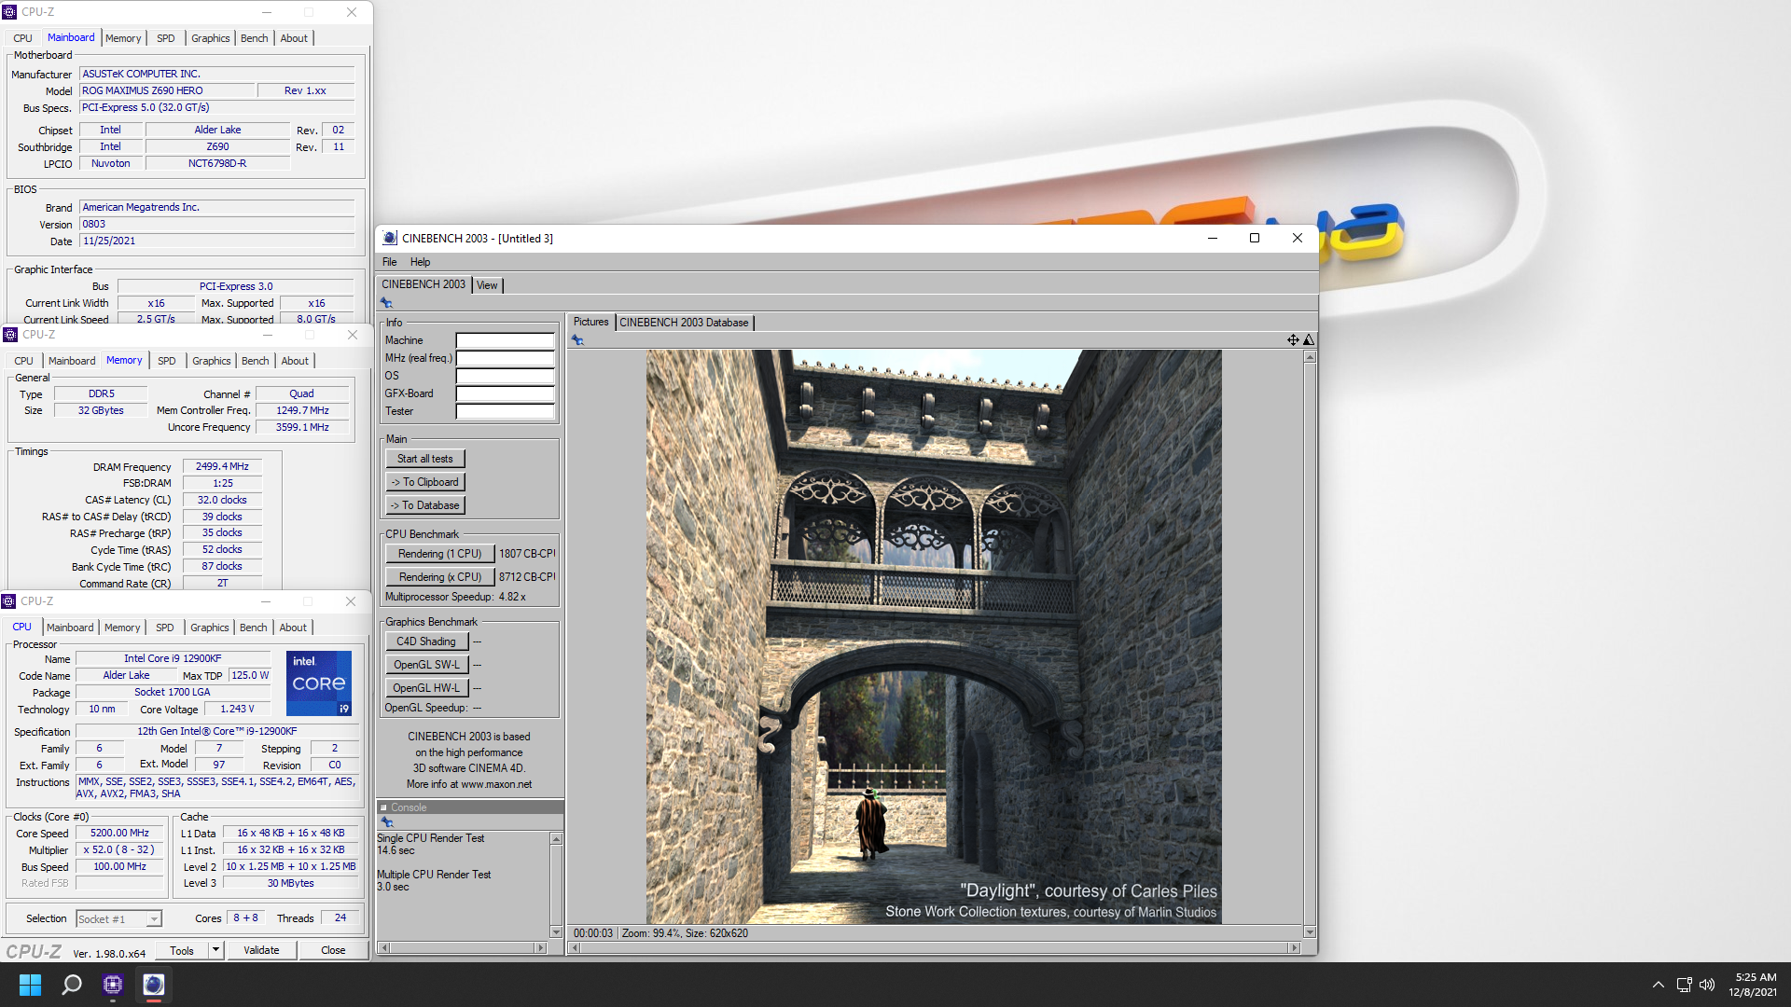Click the top CPU-Z window title icon
1791x1007 pixels.
pos(10,12)
